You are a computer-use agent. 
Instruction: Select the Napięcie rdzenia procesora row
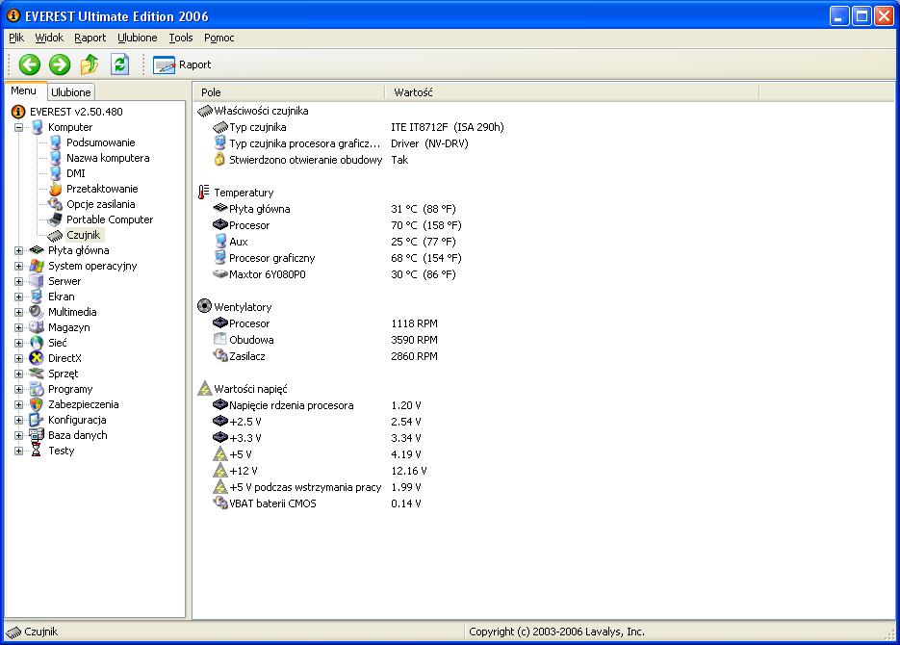317,405
